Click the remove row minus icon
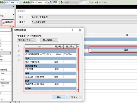 (19, 60)
